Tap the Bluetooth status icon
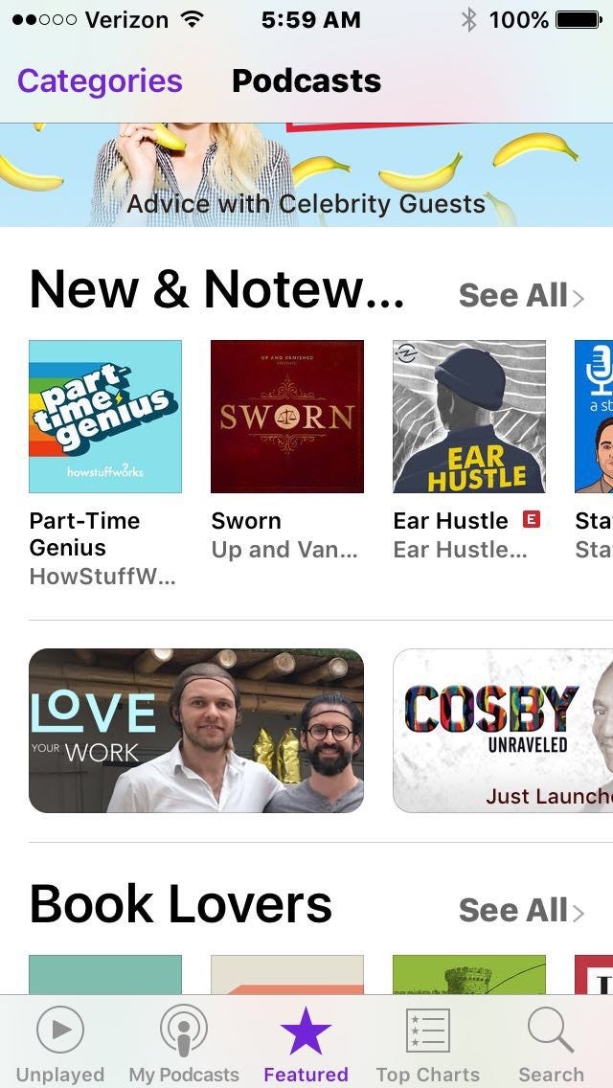Image resolution: width=613 pixels, height=1088 pixels. point(469,20)
